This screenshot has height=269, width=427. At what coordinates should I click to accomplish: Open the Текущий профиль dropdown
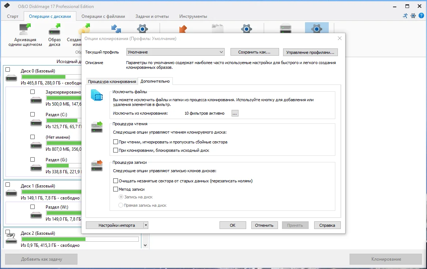(x=175, y=52)
